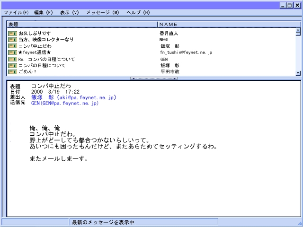Click mail icon beside Re. コンパの日程について
Viewport: 303px width, 227px height.
coord(13,59)
